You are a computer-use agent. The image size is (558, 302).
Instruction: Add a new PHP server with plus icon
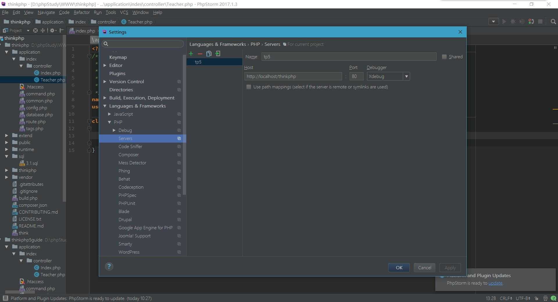pos(191,54)
